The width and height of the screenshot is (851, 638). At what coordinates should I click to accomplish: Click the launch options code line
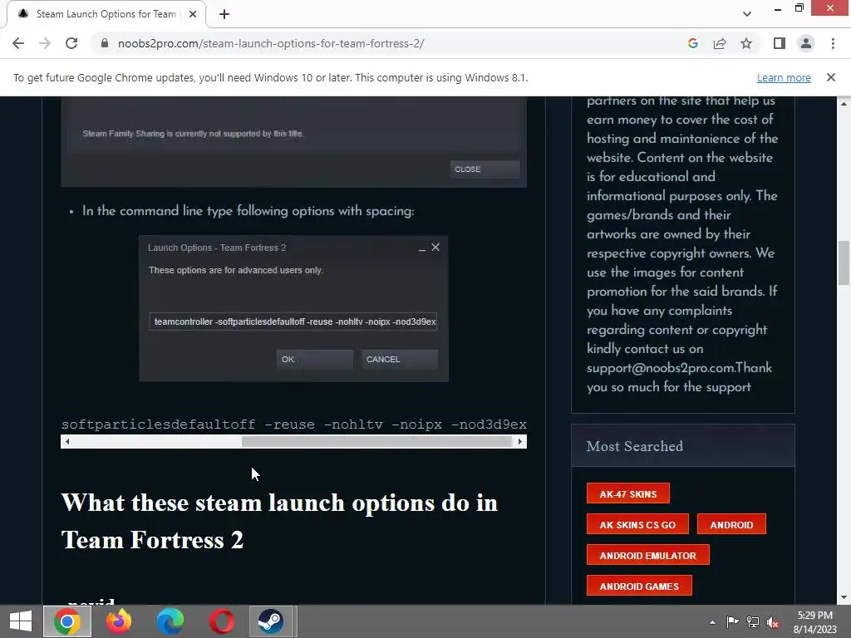(x=293, y=425)
